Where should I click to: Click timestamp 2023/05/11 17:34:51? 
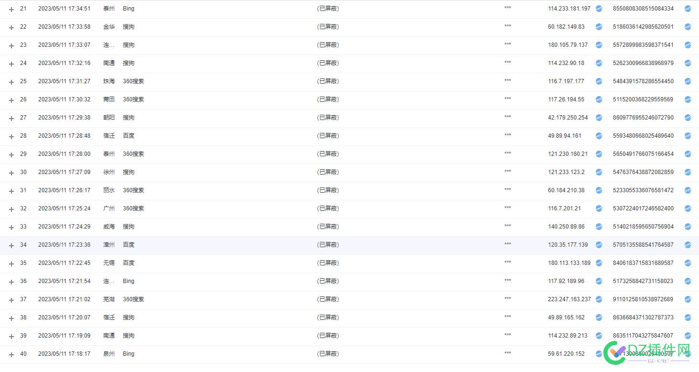tap(64, 9)
